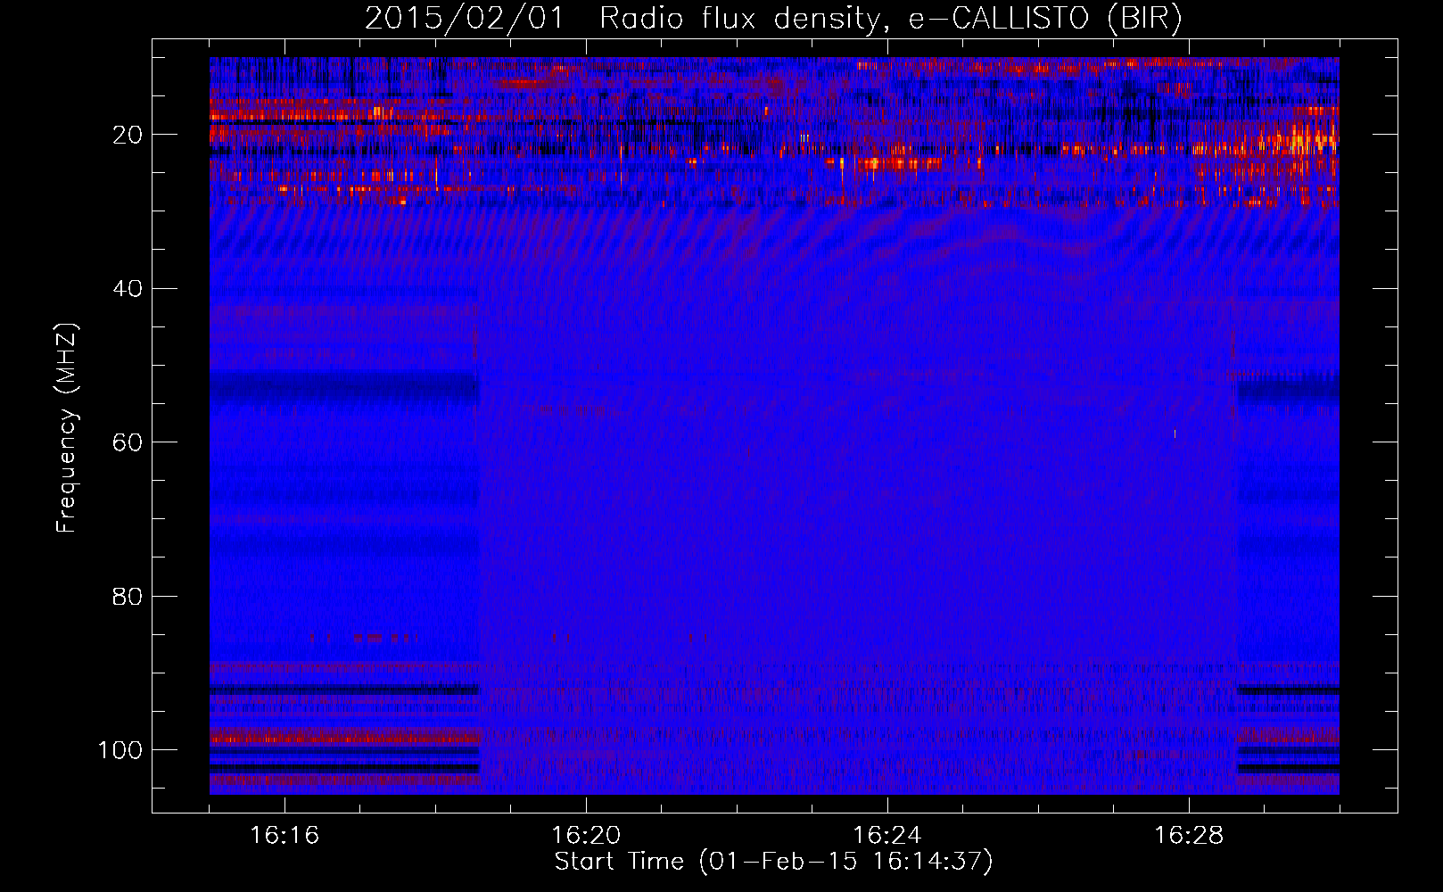
Task: Click the '16:24' time tick label
Action: pos(887,836)
